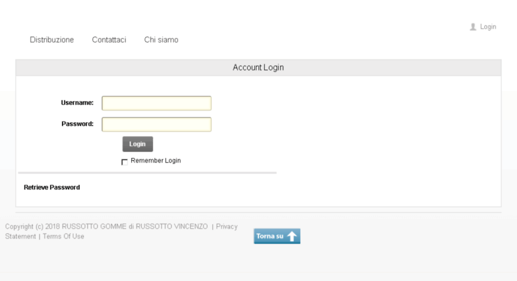Screen dimensions: 517x281
Task: Focus the Username input field
Action: [x=156, y=104]
